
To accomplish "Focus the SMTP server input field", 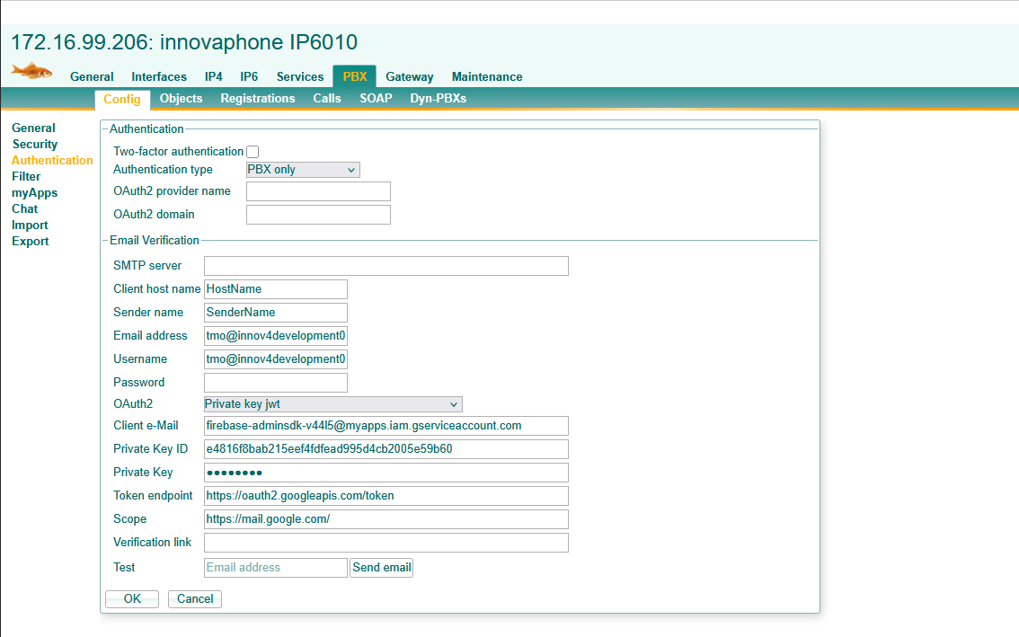I will [x=385, y=266].
